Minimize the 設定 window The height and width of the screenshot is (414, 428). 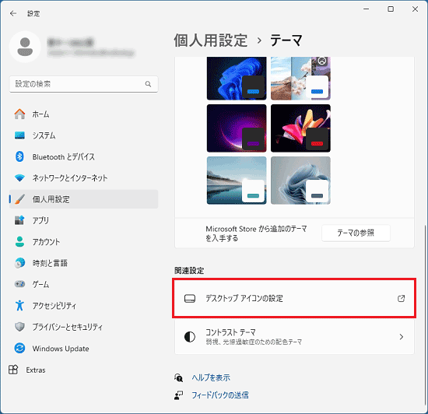click(x=367, y=9)
